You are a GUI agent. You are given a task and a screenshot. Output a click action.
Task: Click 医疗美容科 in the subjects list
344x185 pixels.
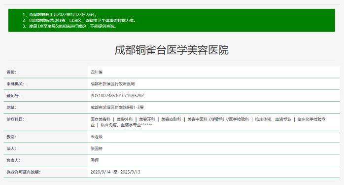101,119
